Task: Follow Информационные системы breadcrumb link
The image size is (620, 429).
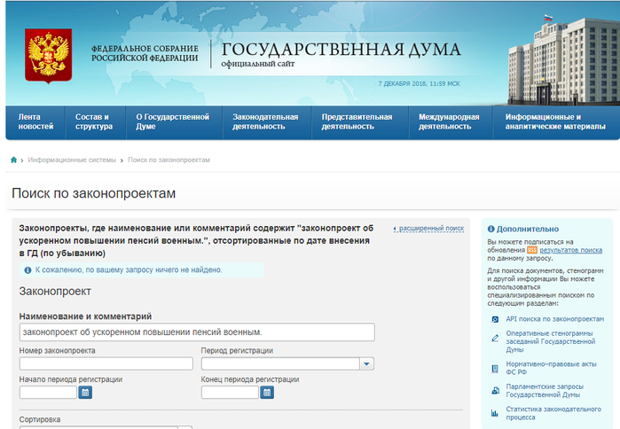Action: pos(72,160)
